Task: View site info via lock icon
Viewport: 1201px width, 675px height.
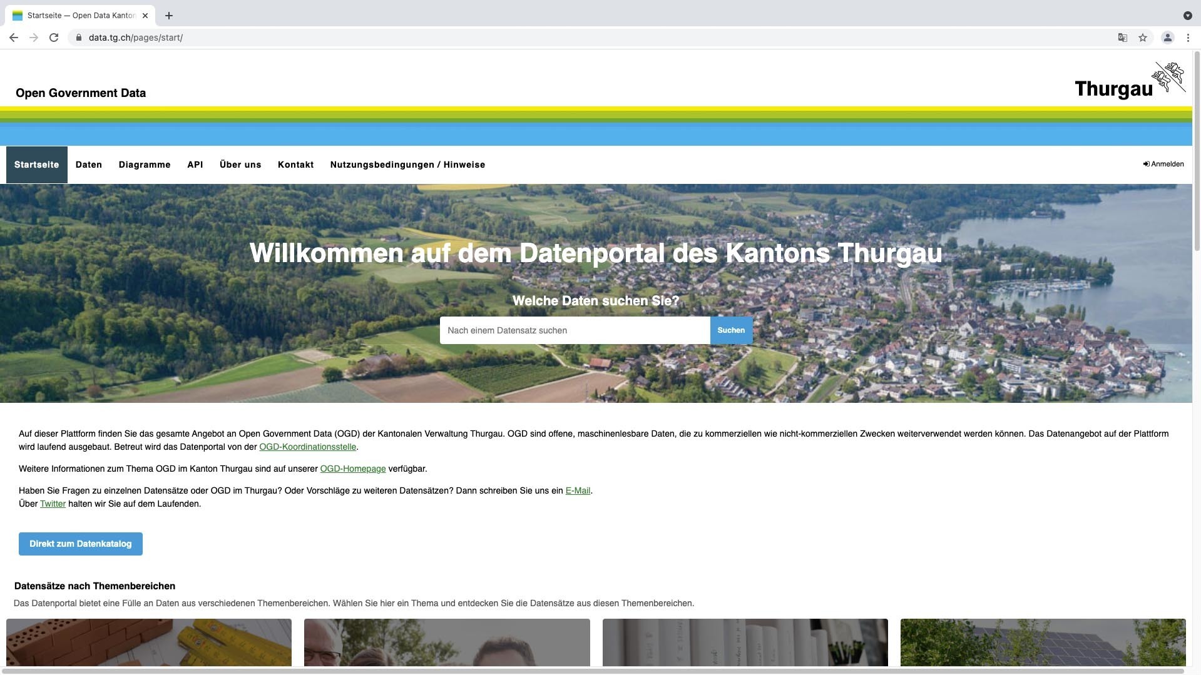Action: coord(78,38)
